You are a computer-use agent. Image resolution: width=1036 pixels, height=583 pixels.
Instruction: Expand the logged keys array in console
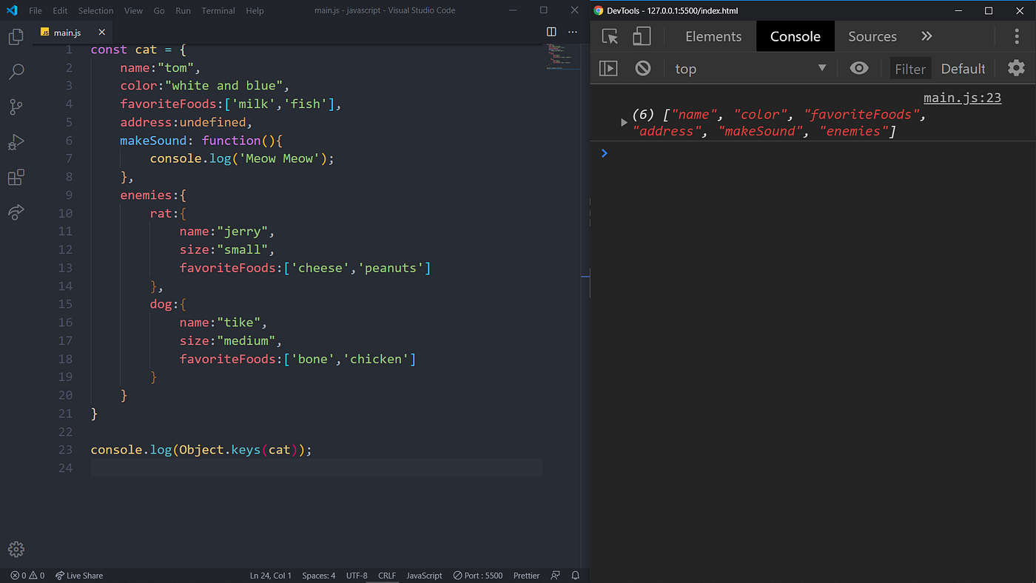click(624, 122)
